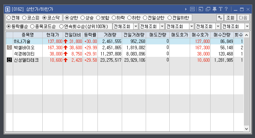Select the 상한 radio button

[x=67, y=18]
